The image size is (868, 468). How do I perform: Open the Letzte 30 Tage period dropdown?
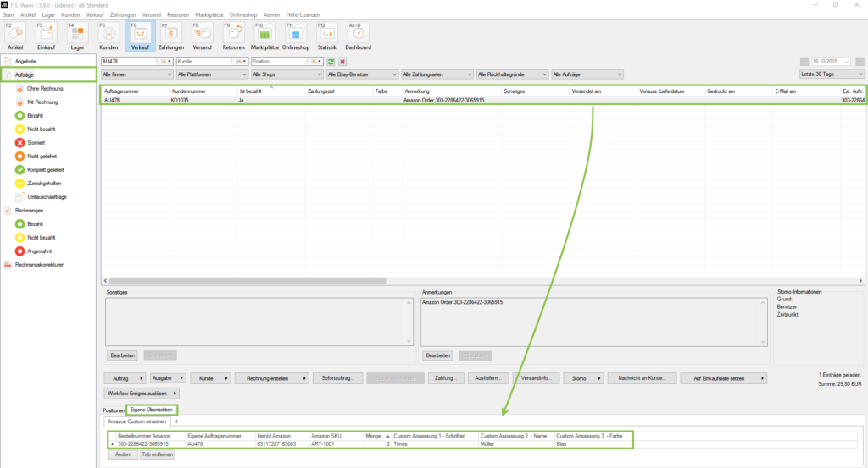(x=831, y=74)
